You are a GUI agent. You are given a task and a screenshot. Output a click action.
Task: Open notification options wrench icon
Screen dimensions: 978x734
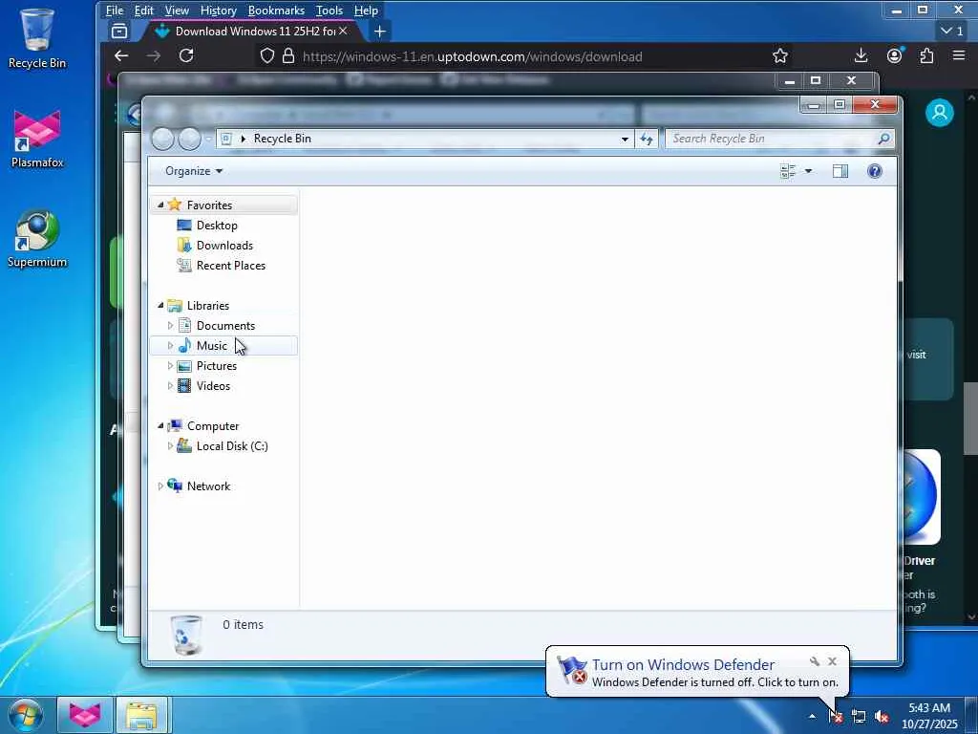pos(814,661)
